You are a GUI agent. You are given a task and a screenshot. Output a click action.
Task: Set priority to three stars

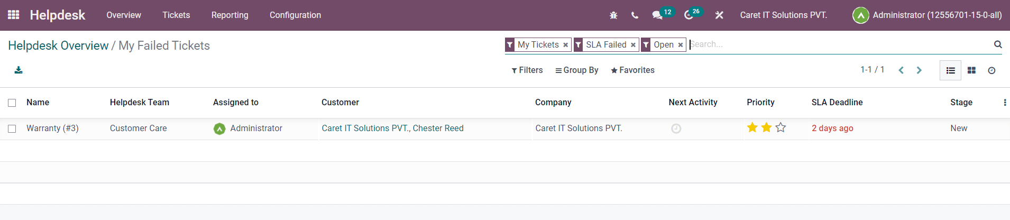point(781,127)
